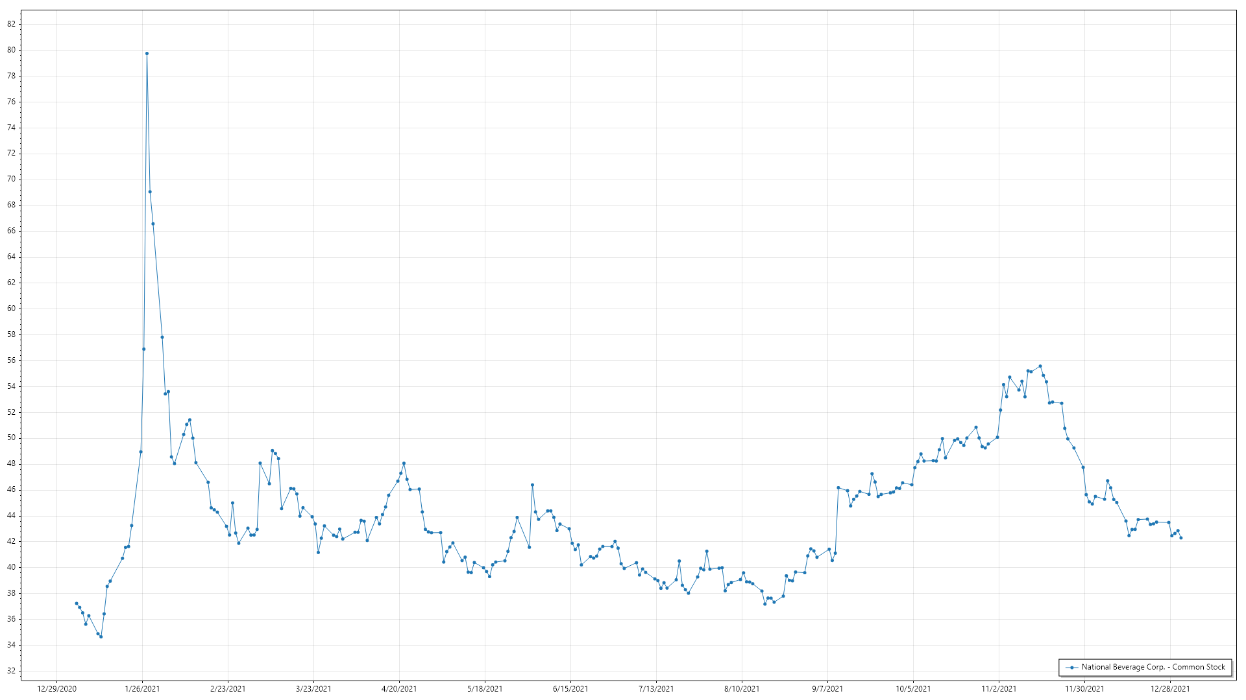
Task: Click the 82 y-axis tick label
Action: tap(12, 24)
